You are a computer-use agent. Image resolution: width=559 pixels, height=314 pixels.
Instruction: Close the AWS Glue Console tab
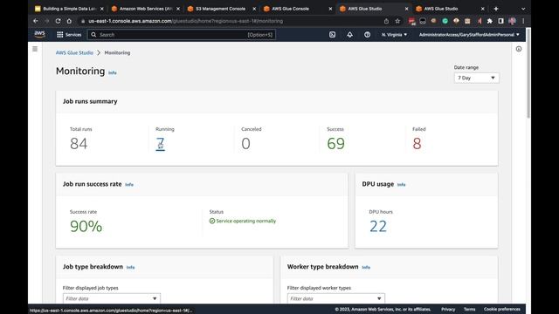[x=330, y=9]
